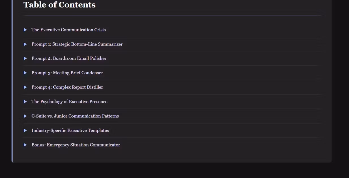Toggle the arrow beside Prompt 3

tap(25, 73)
